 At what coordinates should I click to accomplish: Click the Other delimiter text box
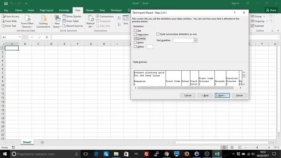tap(150, 47)
